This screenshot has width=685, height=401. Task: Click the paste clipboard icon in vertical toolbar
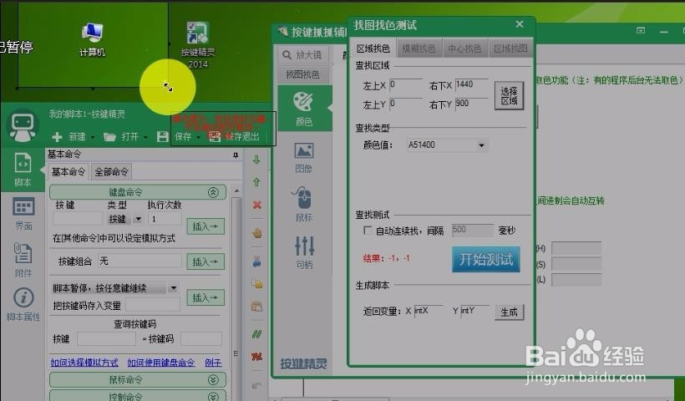257,307
